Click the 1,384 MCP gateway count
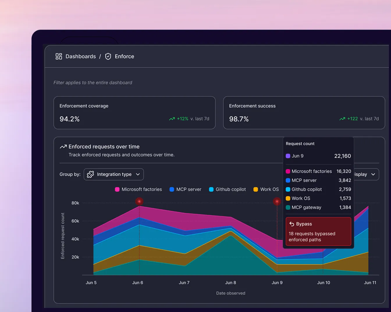This screenshot has width=391, height=312. click(x=345, y=207)
